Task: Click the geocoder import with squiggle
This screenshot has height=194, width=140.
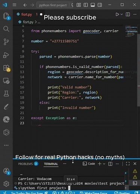Action: (91, 31)
